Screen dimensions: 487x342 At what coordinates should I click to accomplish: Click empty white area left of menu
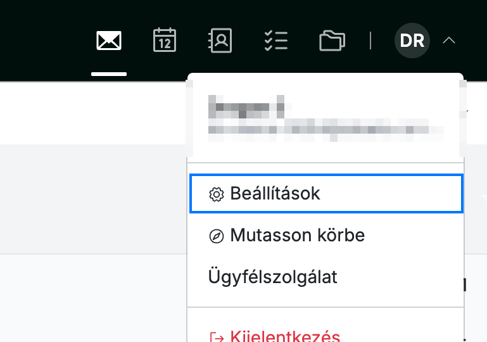point(93,113)
